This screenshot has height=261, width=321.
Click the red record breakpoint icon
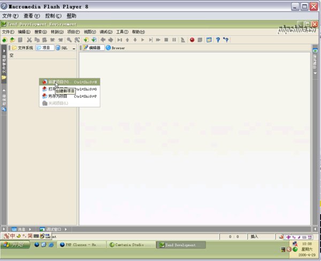click(192, 40)
